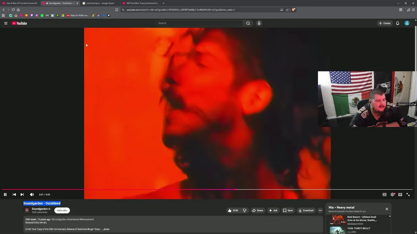This screenshot has height=234, width=417.
Task: Mute the video volume
Action: click(32, 194)
